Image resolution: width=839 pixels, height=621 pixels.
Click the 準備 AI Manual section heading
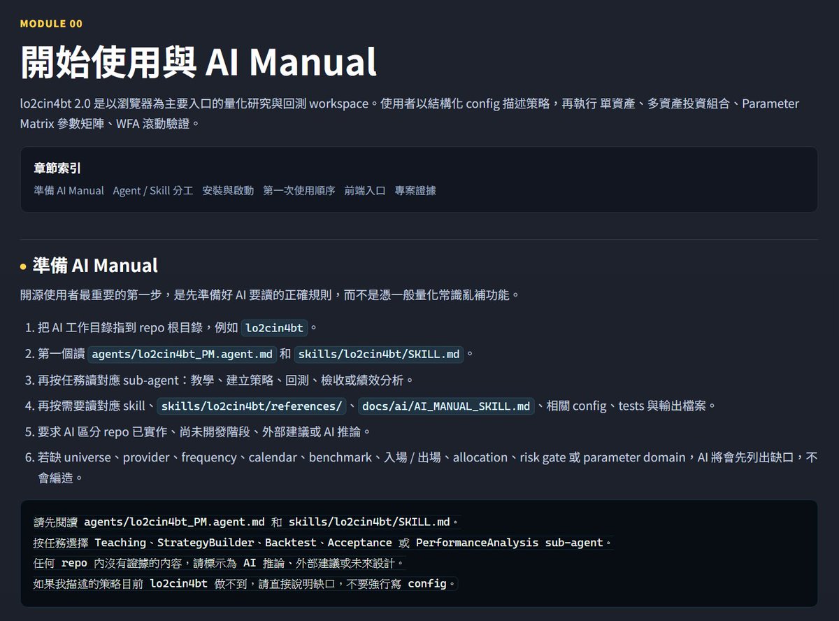(95, 266)
